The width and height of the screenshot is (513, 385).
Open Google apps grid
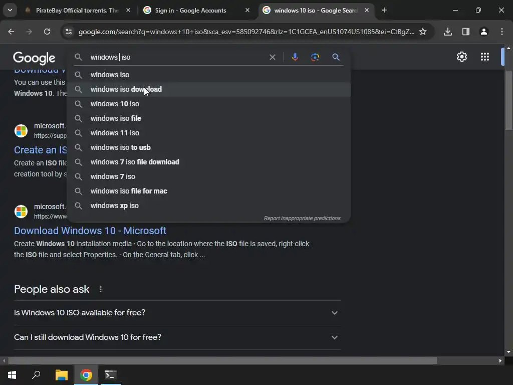click(485, 57)
